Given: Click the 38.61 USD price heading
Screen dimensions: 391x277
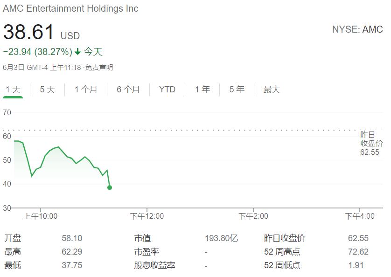Looking at the screenshot, I should 42,32.
